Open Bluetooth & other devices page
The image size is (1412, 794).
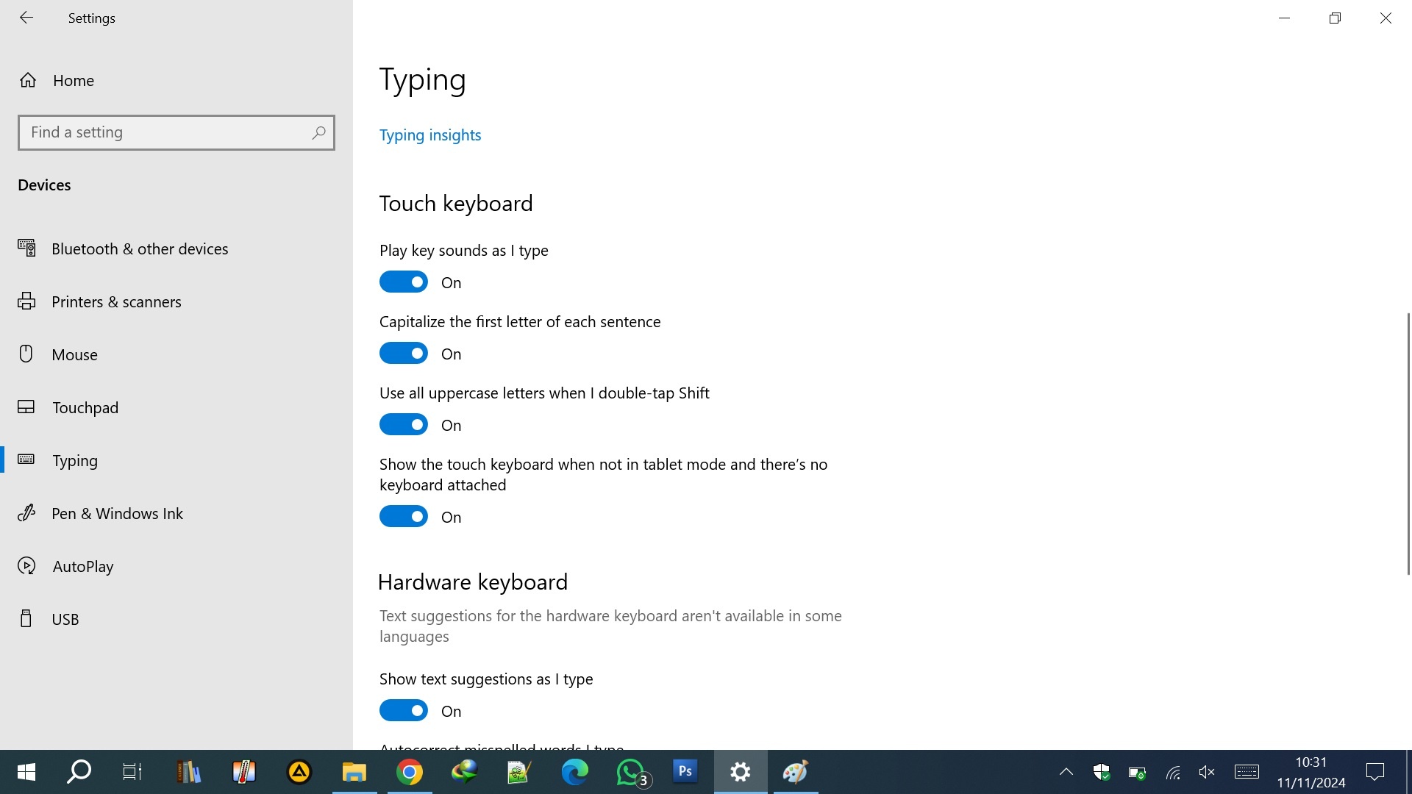pyautogui.click(x=140, y=248)
